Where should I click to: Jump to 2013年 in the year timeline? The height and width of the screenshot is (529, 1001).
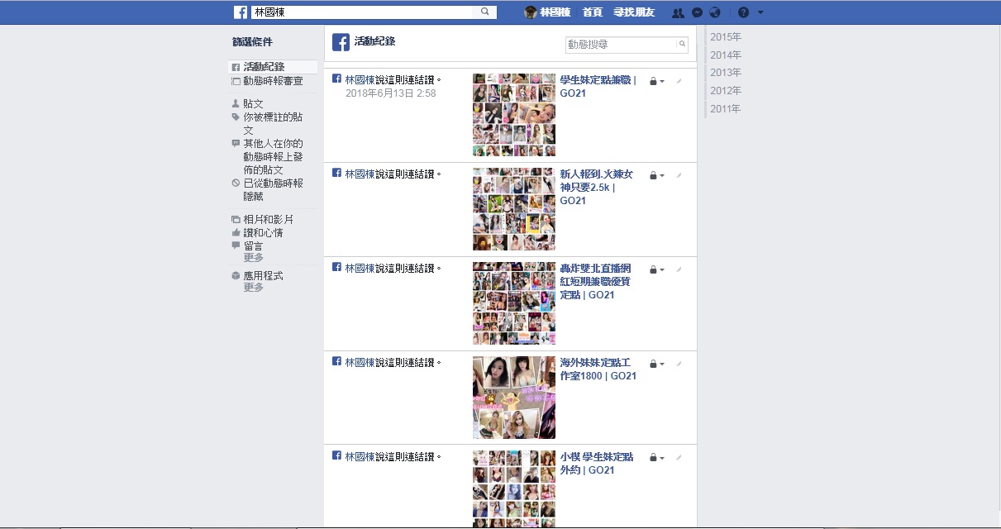point(725,73)
